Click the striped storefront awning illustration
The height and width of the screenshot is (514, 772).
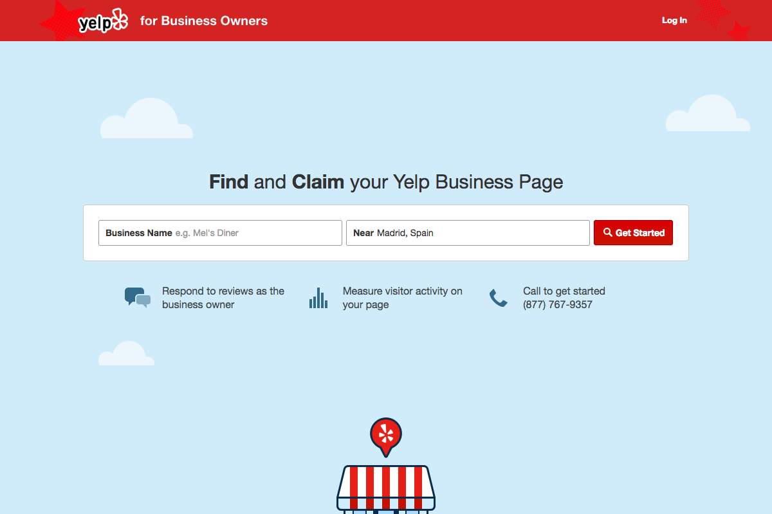(x=386, y=489)
